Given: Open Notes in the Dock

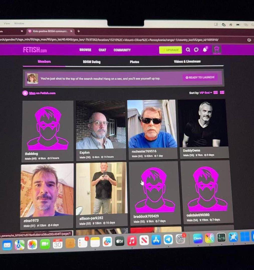Looking at the screenshot, I should (x=95, y=242).
